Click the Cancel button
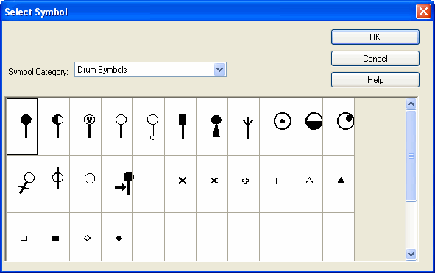435x273 pixels. tap(375, 59)
